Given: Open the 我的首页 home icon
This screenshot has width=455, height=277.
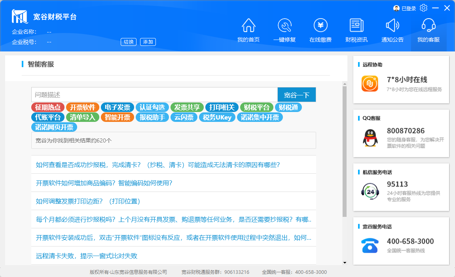Looking at the screenshot, I should 248,26.
